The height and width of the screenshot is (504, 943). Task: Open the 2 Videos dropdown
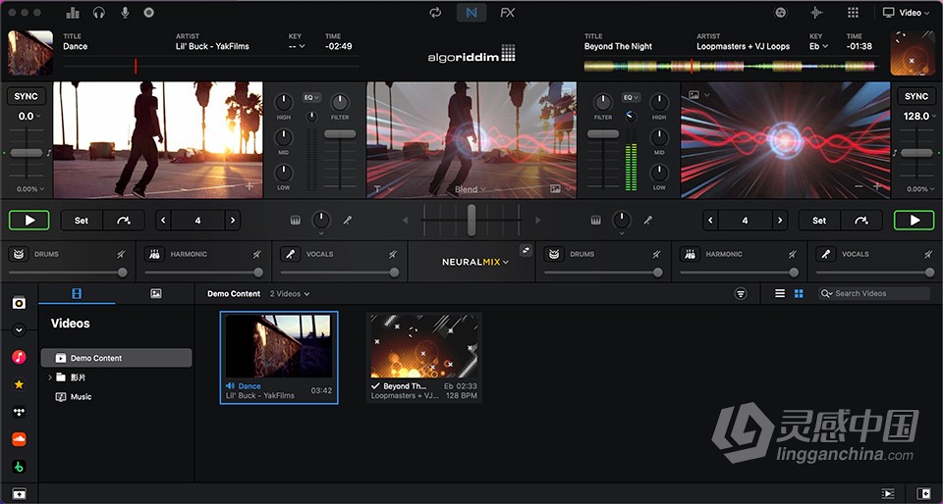pyautogui.click(x=290, y=294)
